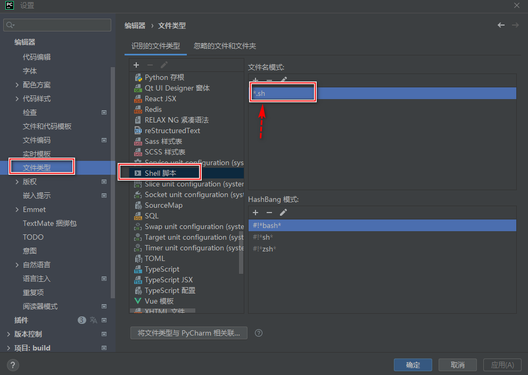Open TODO settings page
Viewport: 528px width, 375px height.
point(33,237)
